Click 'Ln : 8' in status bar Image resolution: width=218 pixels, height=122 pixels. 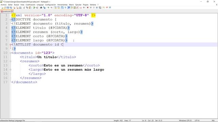[144, 121]
